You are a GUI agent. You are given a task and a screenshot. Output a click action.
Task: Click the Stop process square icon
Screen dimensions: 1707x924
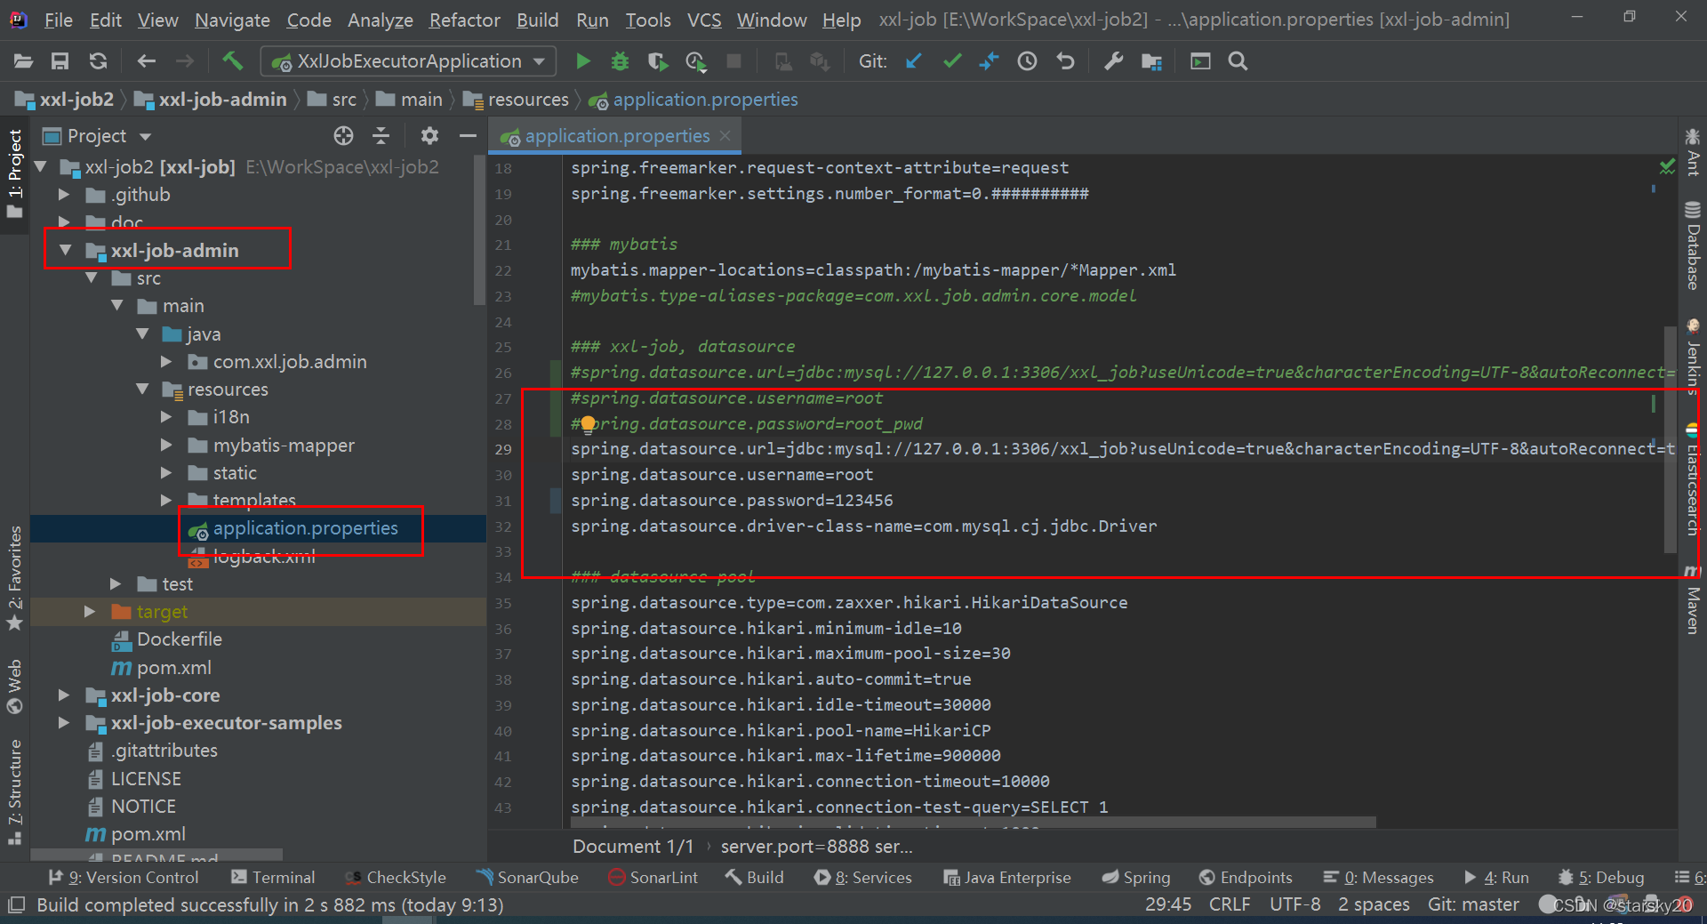coord(733,61)
